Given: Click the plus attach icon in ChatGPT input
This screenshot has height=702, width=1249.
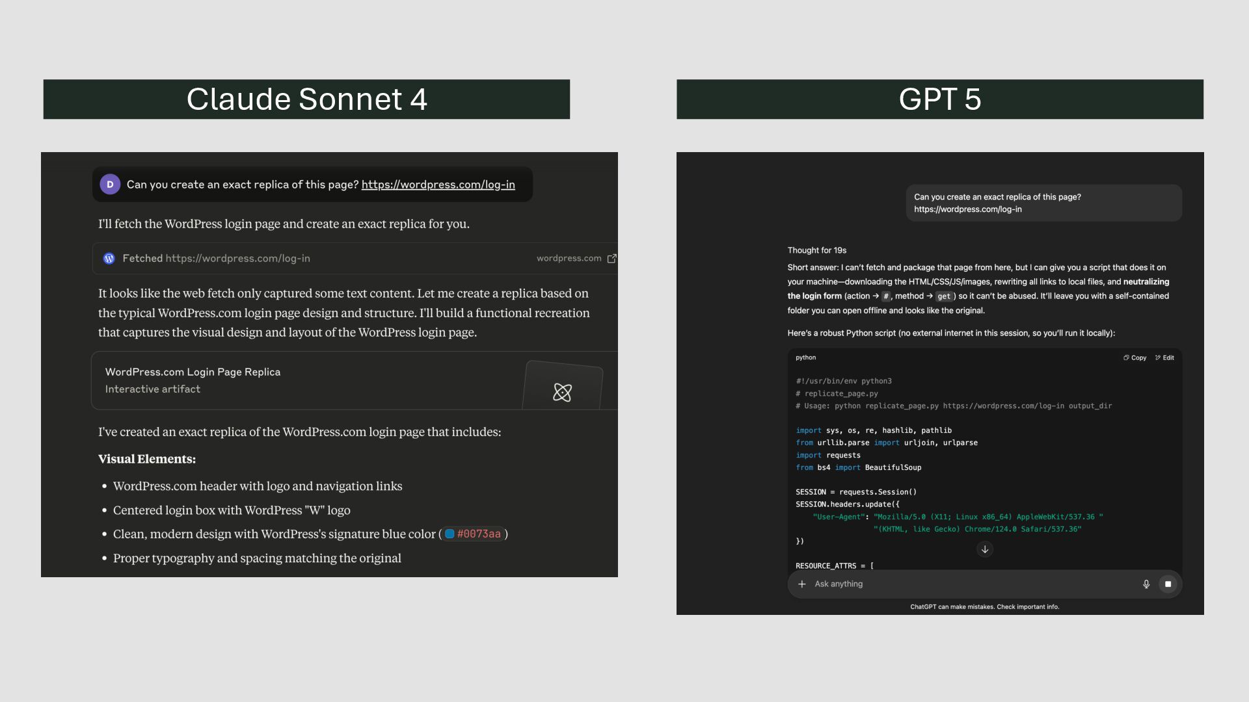Looking at the screenshot, I should [x=802, y=584].
